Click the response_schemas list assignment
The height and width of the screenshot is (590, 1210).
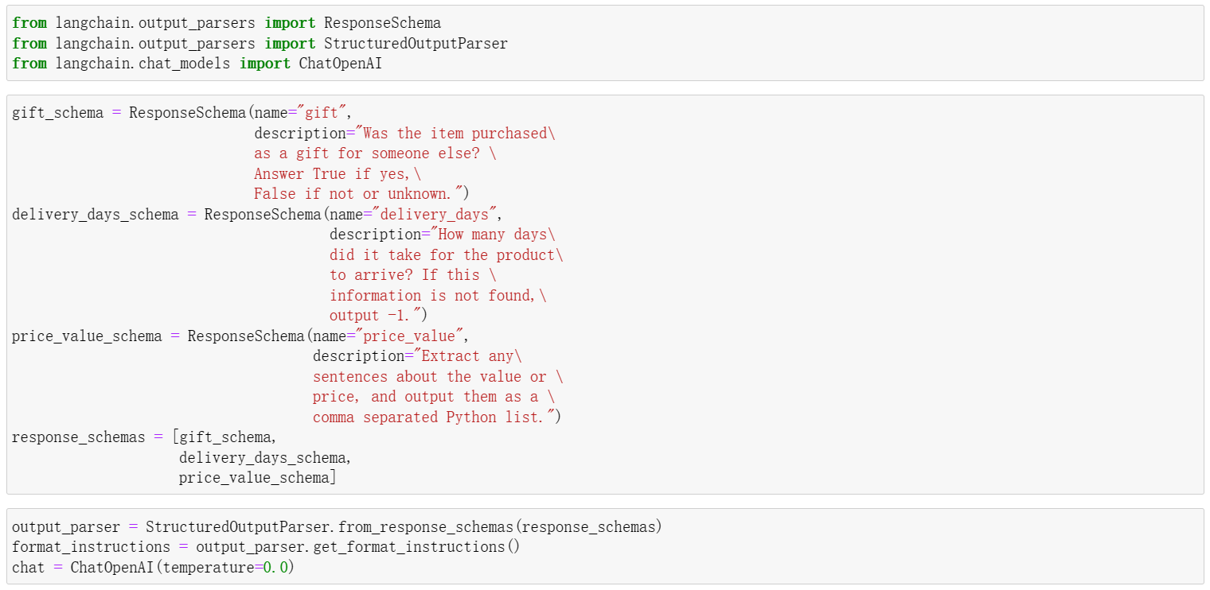tap(78, 437)
